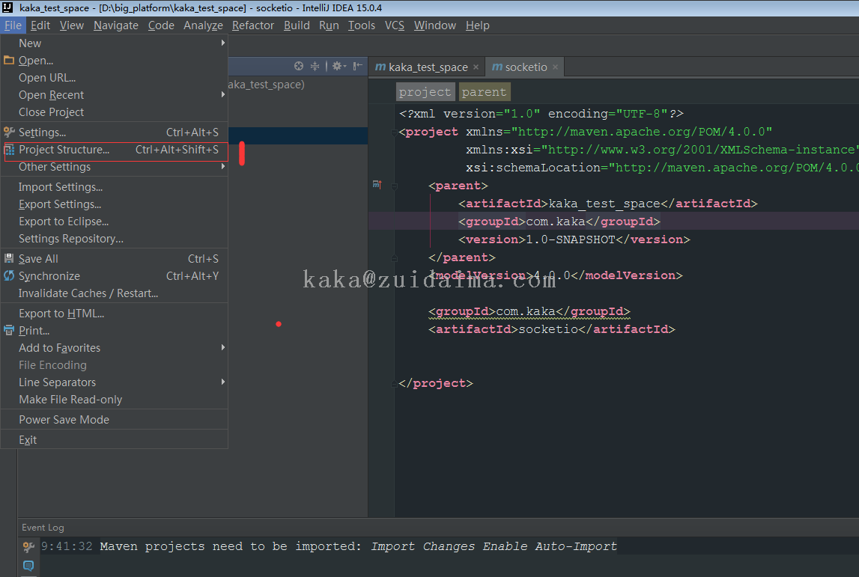This screenshot has height=577, width=859.
Task: Click the Enable Auto-Import link
Action: (x=550, y=546)
